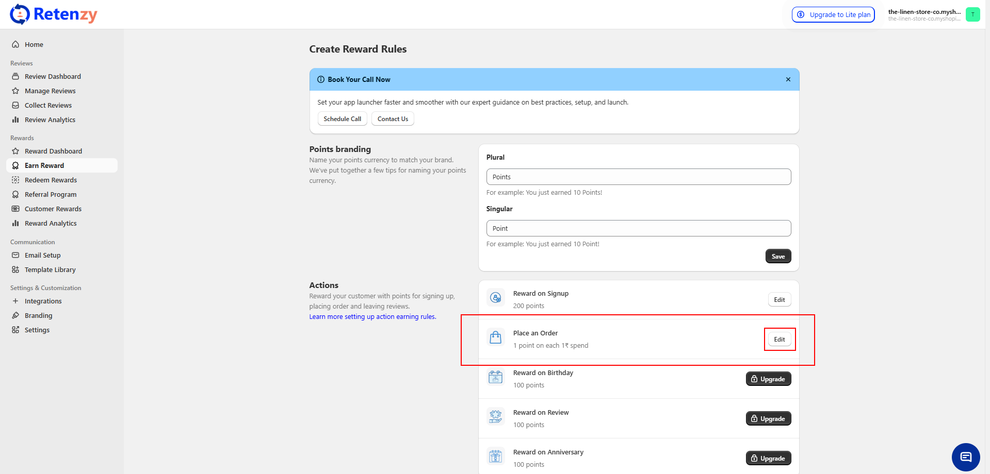
Task: Click the Schedule Call button
Action: point(342,119)
